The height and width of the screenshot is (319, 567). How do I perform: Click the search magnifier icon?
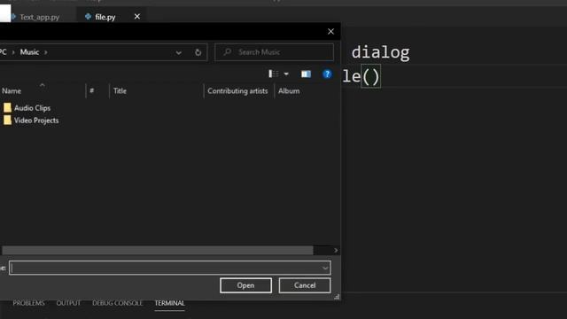pyautogui.click(x=227, y=52)
